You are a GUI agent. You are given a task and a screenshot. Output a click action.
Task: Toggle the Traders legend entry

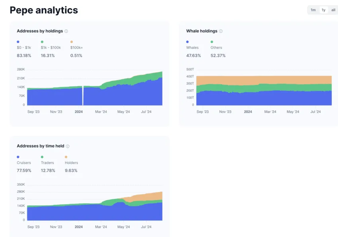pos(47,163)
